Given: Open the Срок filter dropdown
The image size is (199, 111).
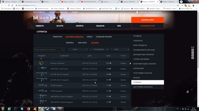Looking at the screenshot, I should [120, 49].
